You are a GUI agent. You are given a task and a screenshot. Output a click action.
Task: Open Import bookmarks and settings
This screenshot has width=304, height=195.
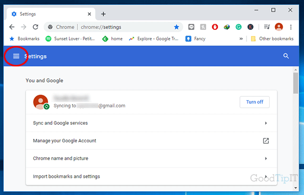[x=151, y=176]
